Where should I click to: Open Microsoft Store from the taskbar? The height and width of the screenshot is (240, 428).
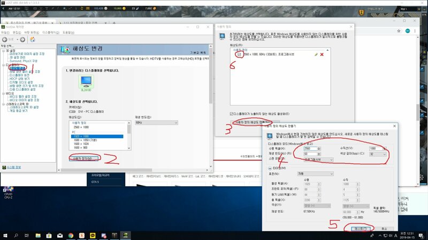pos(49,235)
